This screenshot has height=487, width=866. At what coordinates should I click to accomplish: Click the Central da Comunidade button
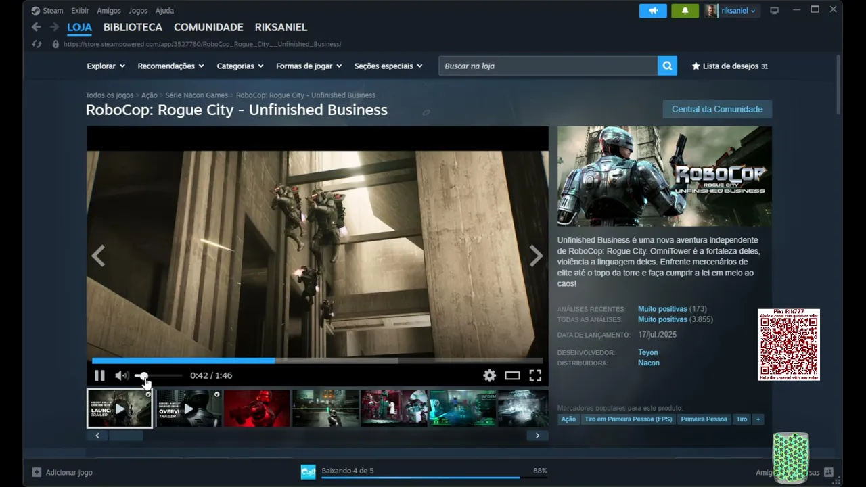[717, 109]
